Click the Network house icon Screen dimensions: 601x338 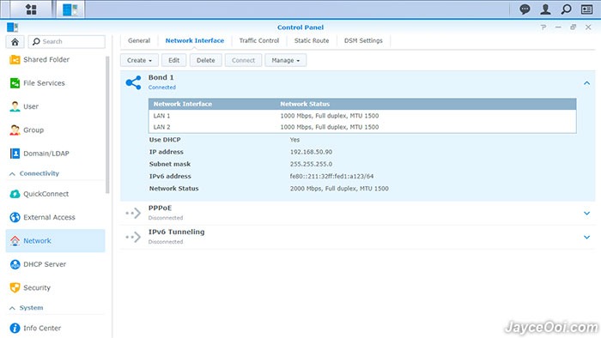pos(15,241)
